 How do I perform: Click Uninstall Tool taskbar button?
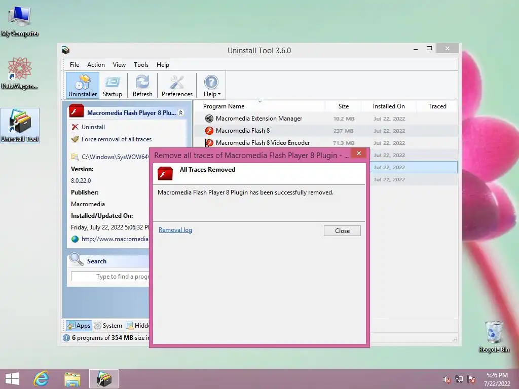(104, 379)
